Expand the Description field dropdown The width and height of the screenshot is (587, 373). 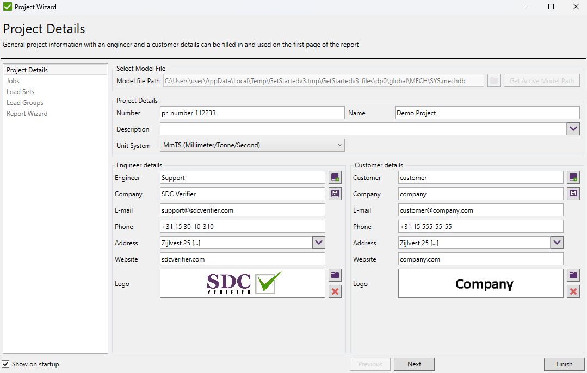click(x=573, y=129)
